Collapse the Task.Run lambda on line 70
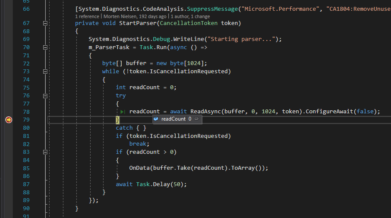 tap(45, 47)
